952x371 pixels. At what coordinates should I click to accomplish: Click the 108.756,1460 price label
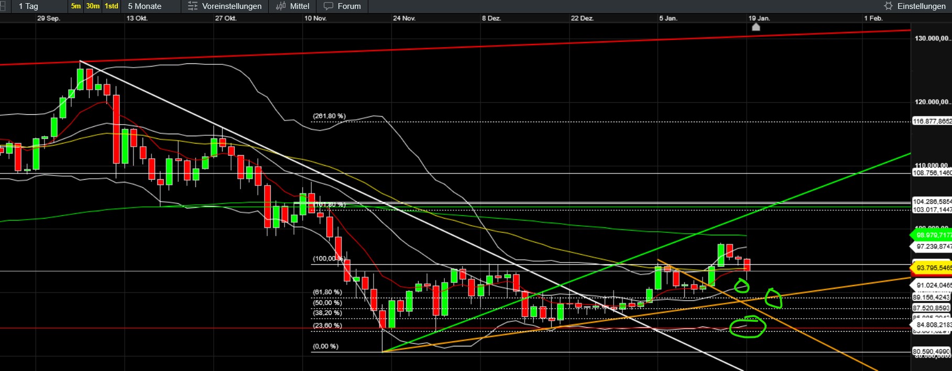point(932,173)
